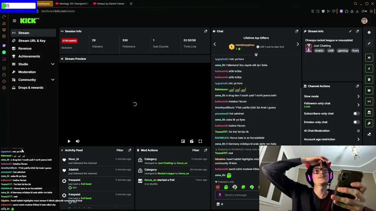Toggle the wrench widget icon in right bar

tap(369, 123)
